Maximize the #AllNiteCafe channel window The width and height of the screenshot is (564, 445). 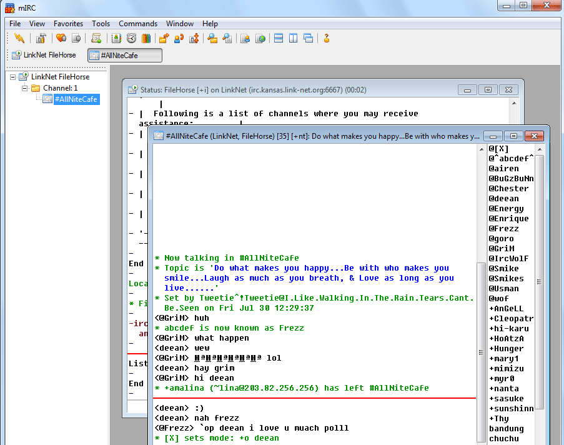click(x=513, y=136)
